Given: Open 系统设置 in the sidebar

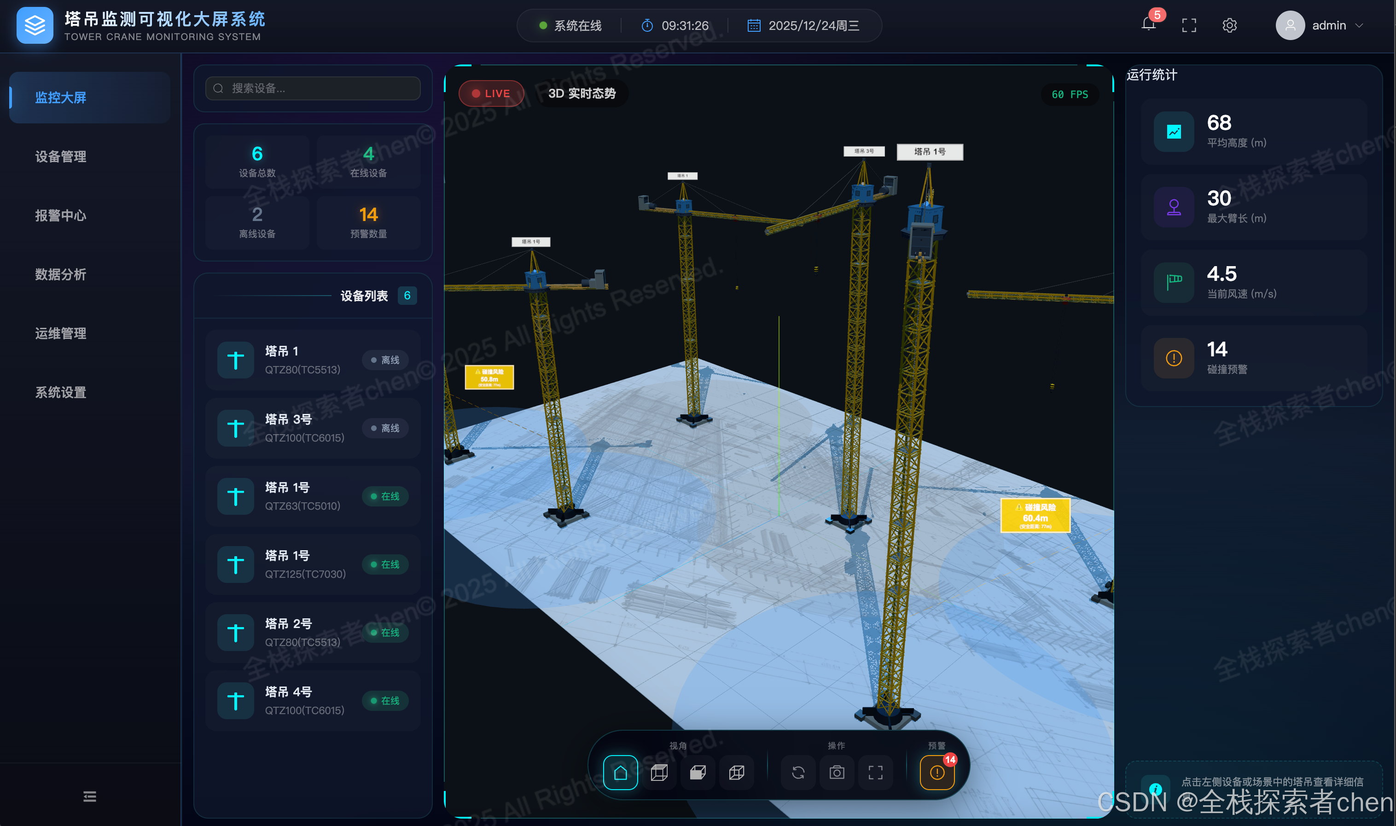Looking at the screenshot, I should click(x=90, y=392).
